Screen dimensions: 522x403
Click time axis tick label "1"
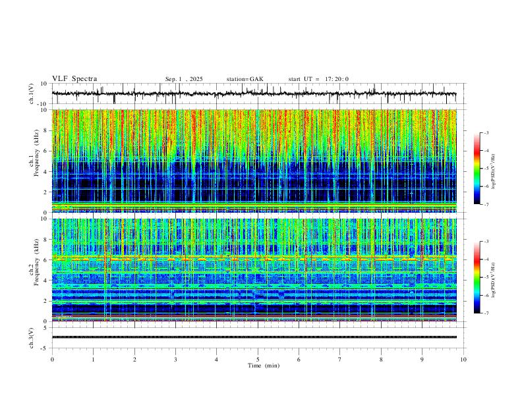(93, 360)
